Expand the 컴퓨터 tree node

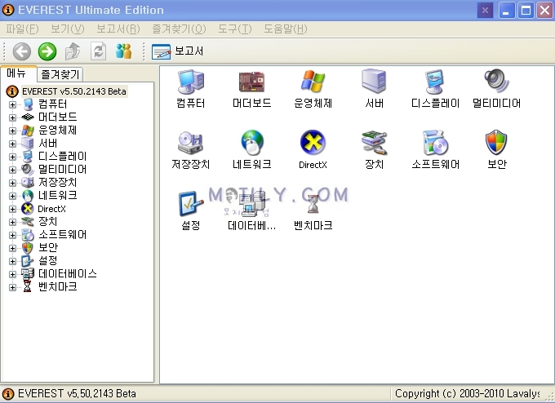(x=12, y=104)
